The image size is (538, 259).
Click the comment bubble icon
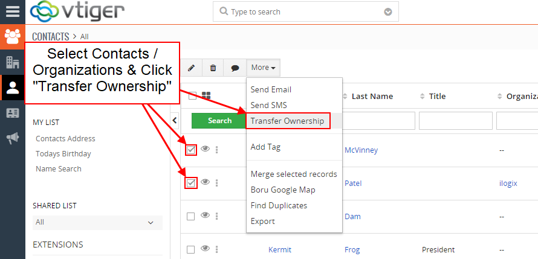(x=235, y=68)
